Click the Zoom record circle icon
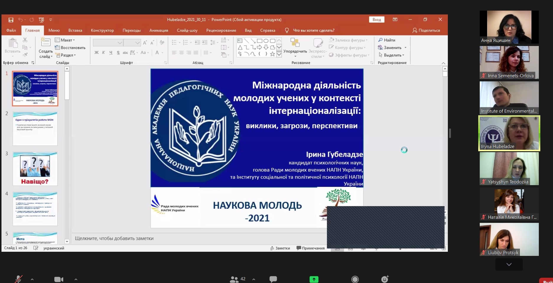Image resolution: width=553 pixels, height=283 pixels. pos(355,279)
